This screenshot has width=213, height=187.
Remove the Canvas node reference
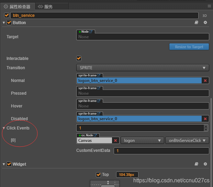click(115, 141)
